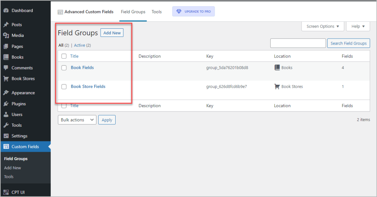
Task: Expand the Help panel
Action: pos(358,26)
